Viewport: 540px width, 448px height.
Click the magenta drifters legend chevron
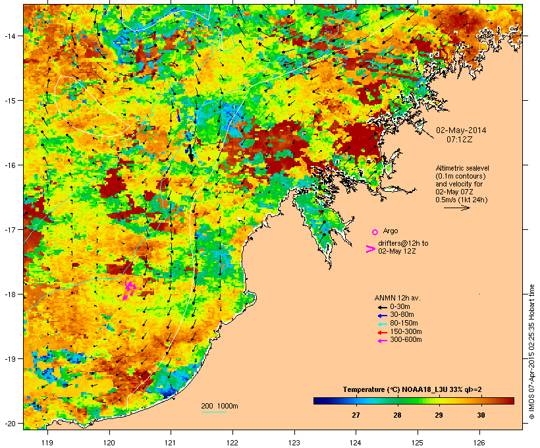point(370,249)
